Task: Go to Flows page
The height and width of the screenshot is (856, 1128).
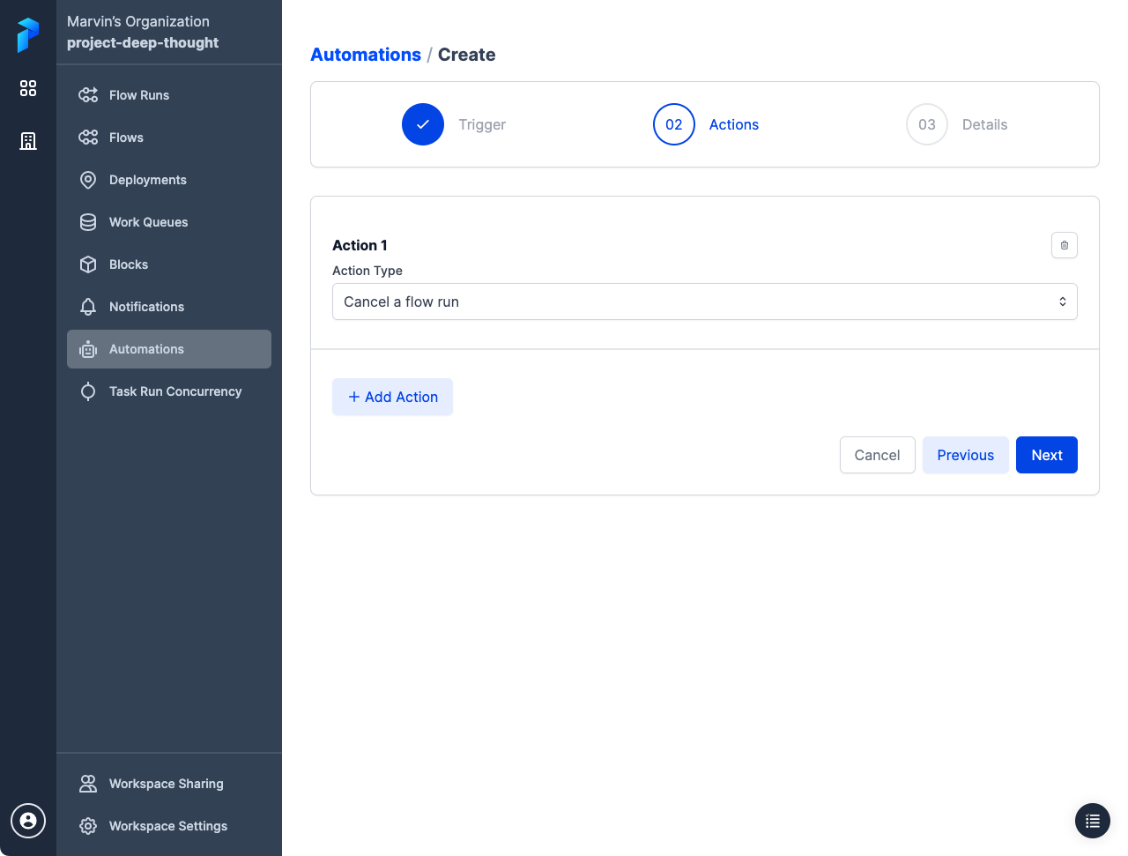Action: 169,138
